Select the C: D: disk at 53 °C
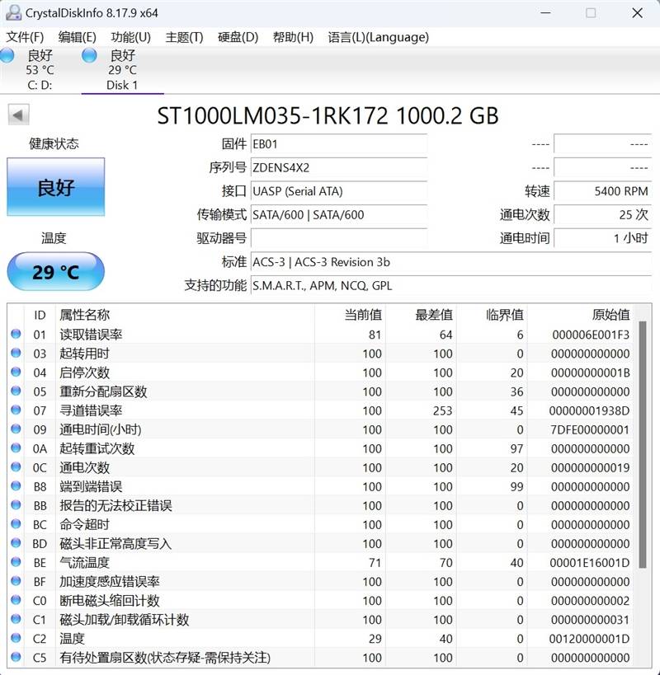This screenshot has width=660, height=675. point(40,70)
